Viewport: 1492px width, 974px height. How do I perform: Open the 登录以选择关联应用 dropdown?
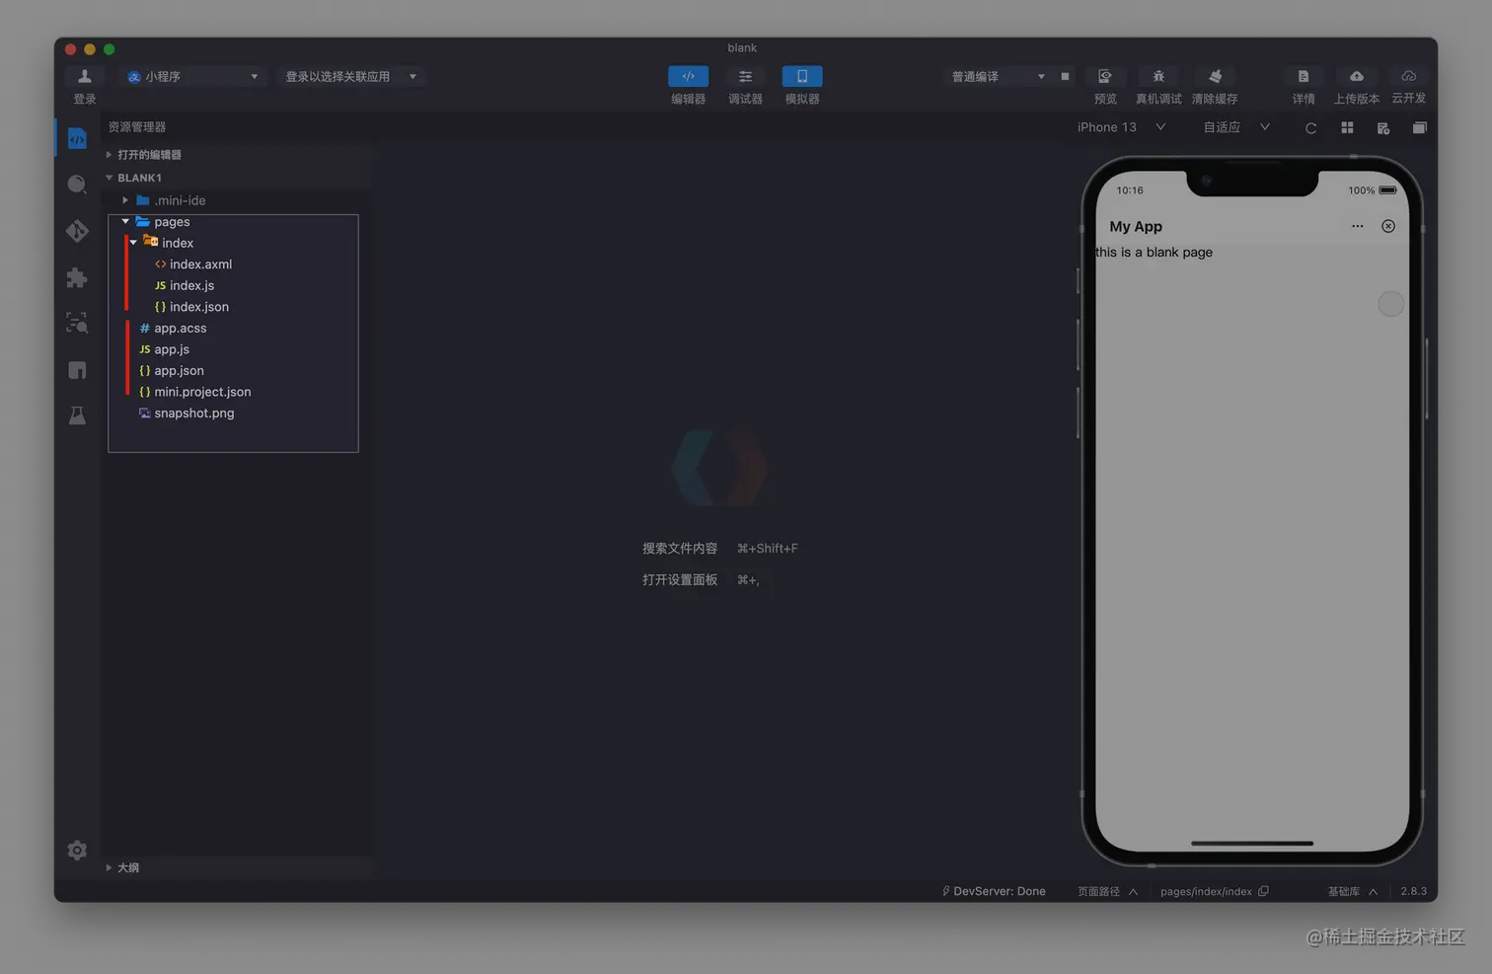tap(350, 76)
